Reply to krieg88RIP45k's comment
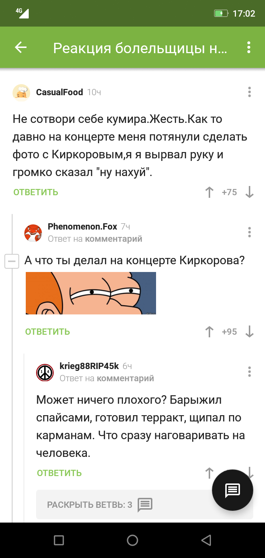This screenshot has height=558, width=265. tap(59, 473)
